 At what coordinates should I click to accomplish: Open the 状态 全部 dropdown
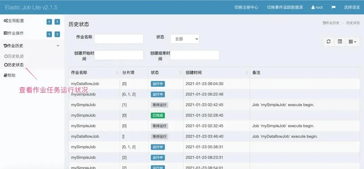tap(185, 39)
